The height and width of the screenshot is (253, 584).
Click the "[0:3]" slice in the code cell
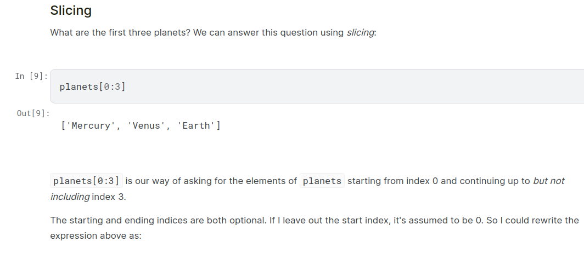coord(112,87)
